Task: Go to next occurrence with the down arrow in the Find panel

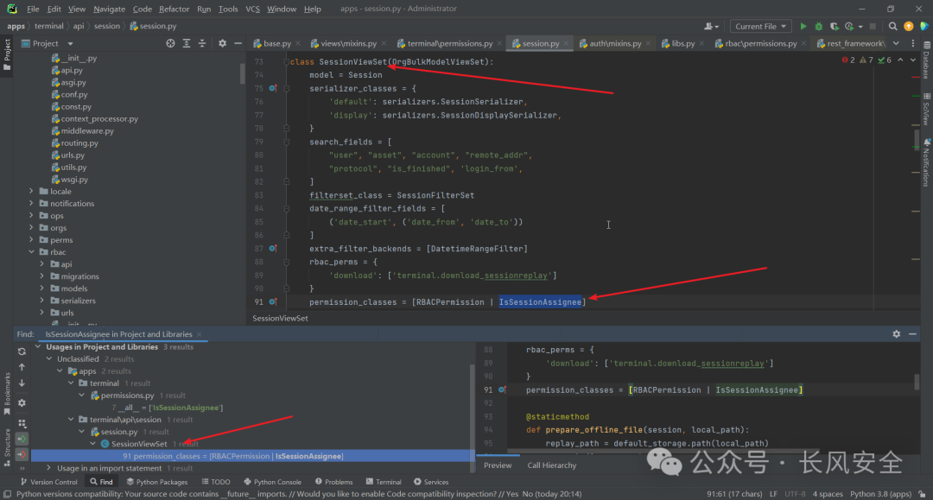Action: coord(22,383)
